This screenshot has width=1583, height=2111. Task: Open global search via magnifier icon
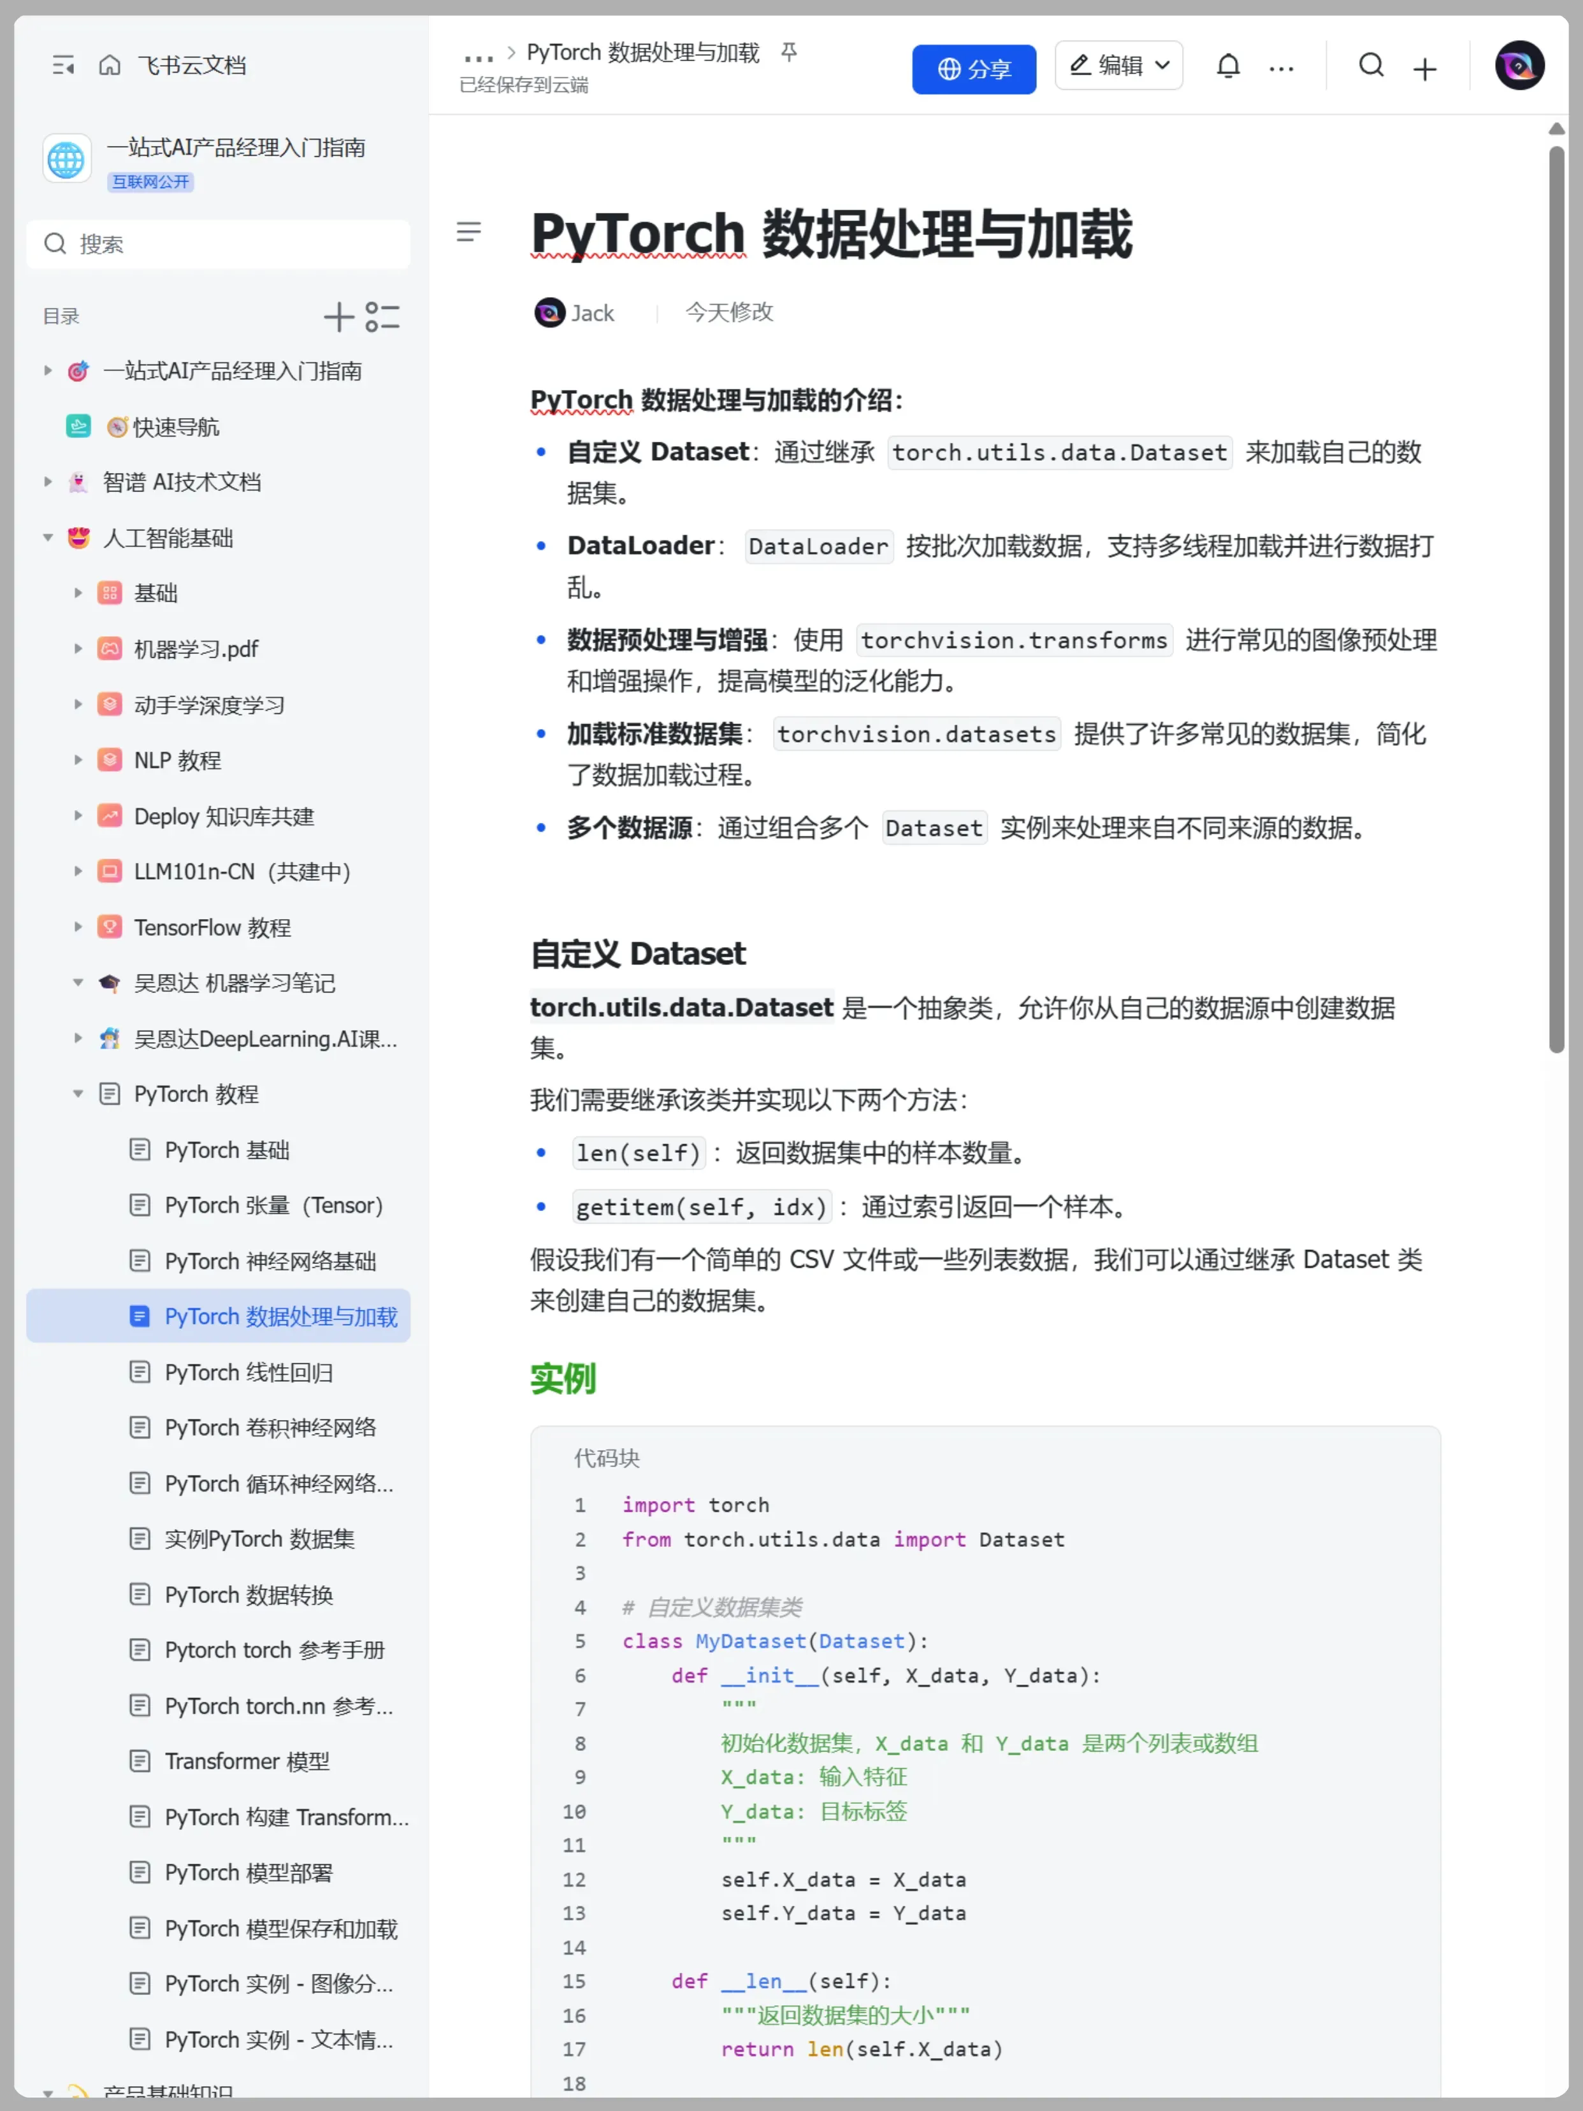[x=1371, y=66]
